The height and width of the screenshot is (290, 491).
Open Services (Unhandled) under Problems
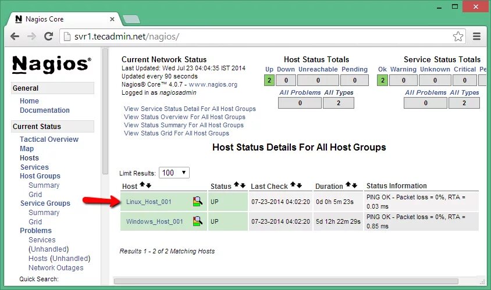point(48,244)
